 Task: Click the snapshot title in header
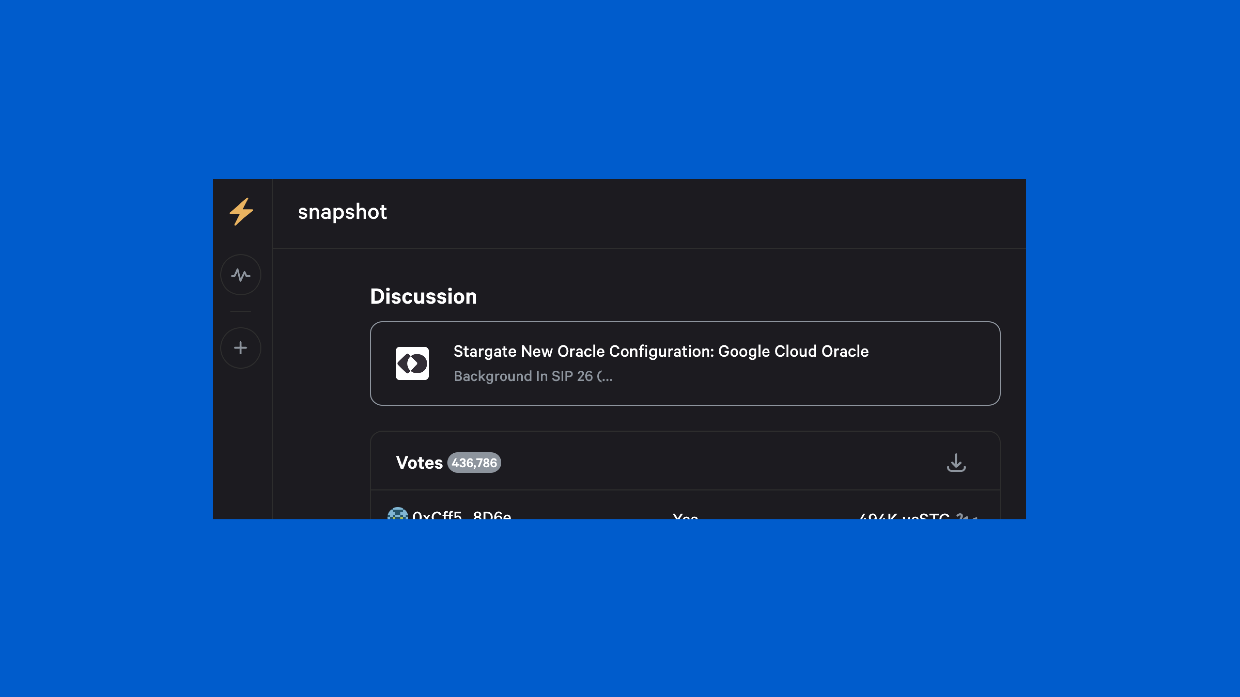(x=342, y=212)
